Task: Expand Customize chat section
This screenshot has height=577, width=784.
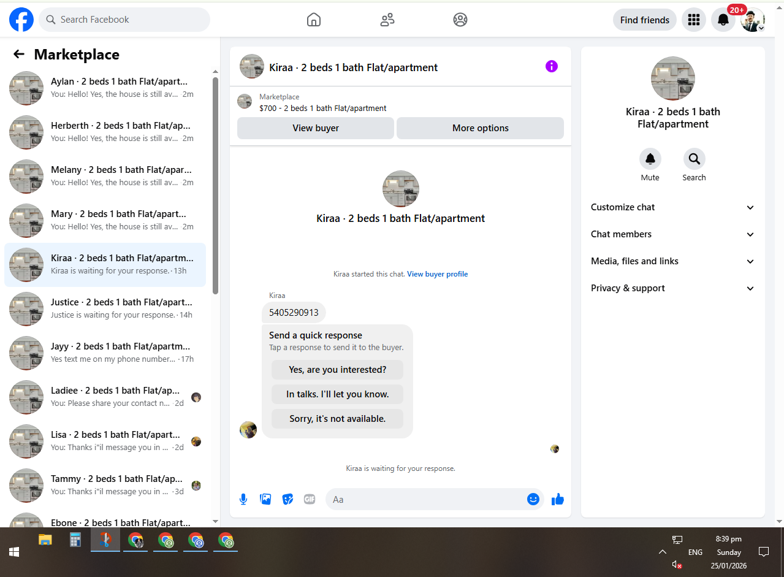Action: pos(673,207)
